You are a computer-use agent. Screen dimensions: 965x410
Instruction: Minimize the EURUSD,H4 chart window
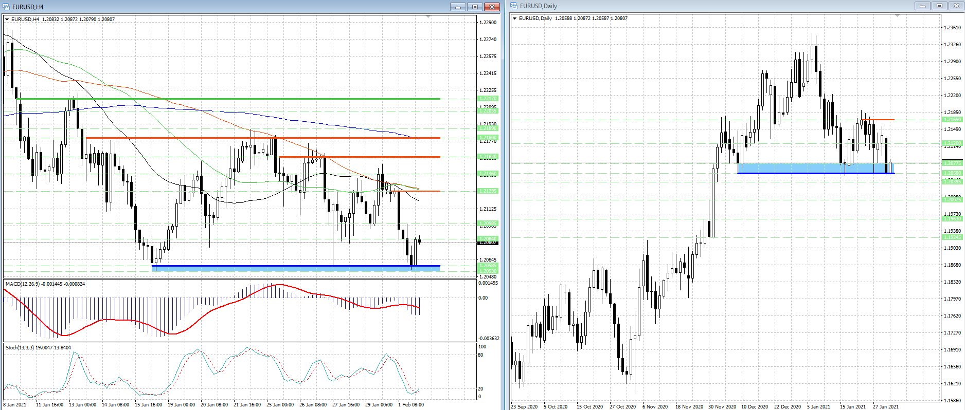click(457, 7)
